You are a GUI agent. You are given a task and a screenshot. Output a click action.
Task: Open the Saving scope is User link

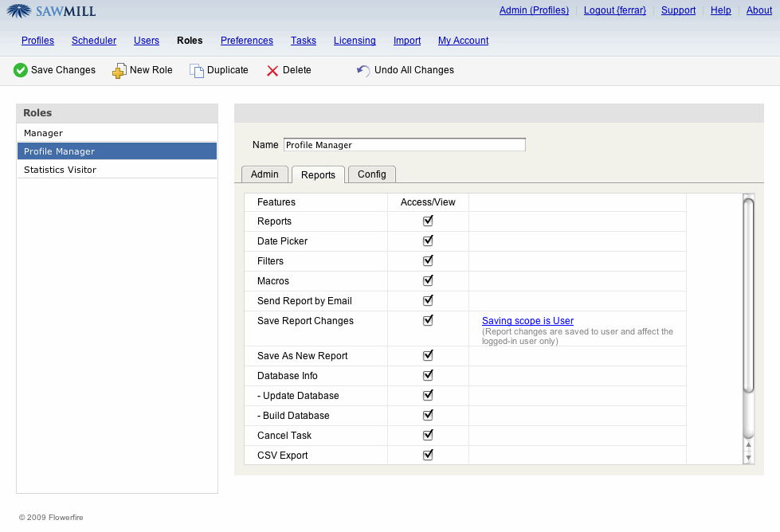[527, 321]
